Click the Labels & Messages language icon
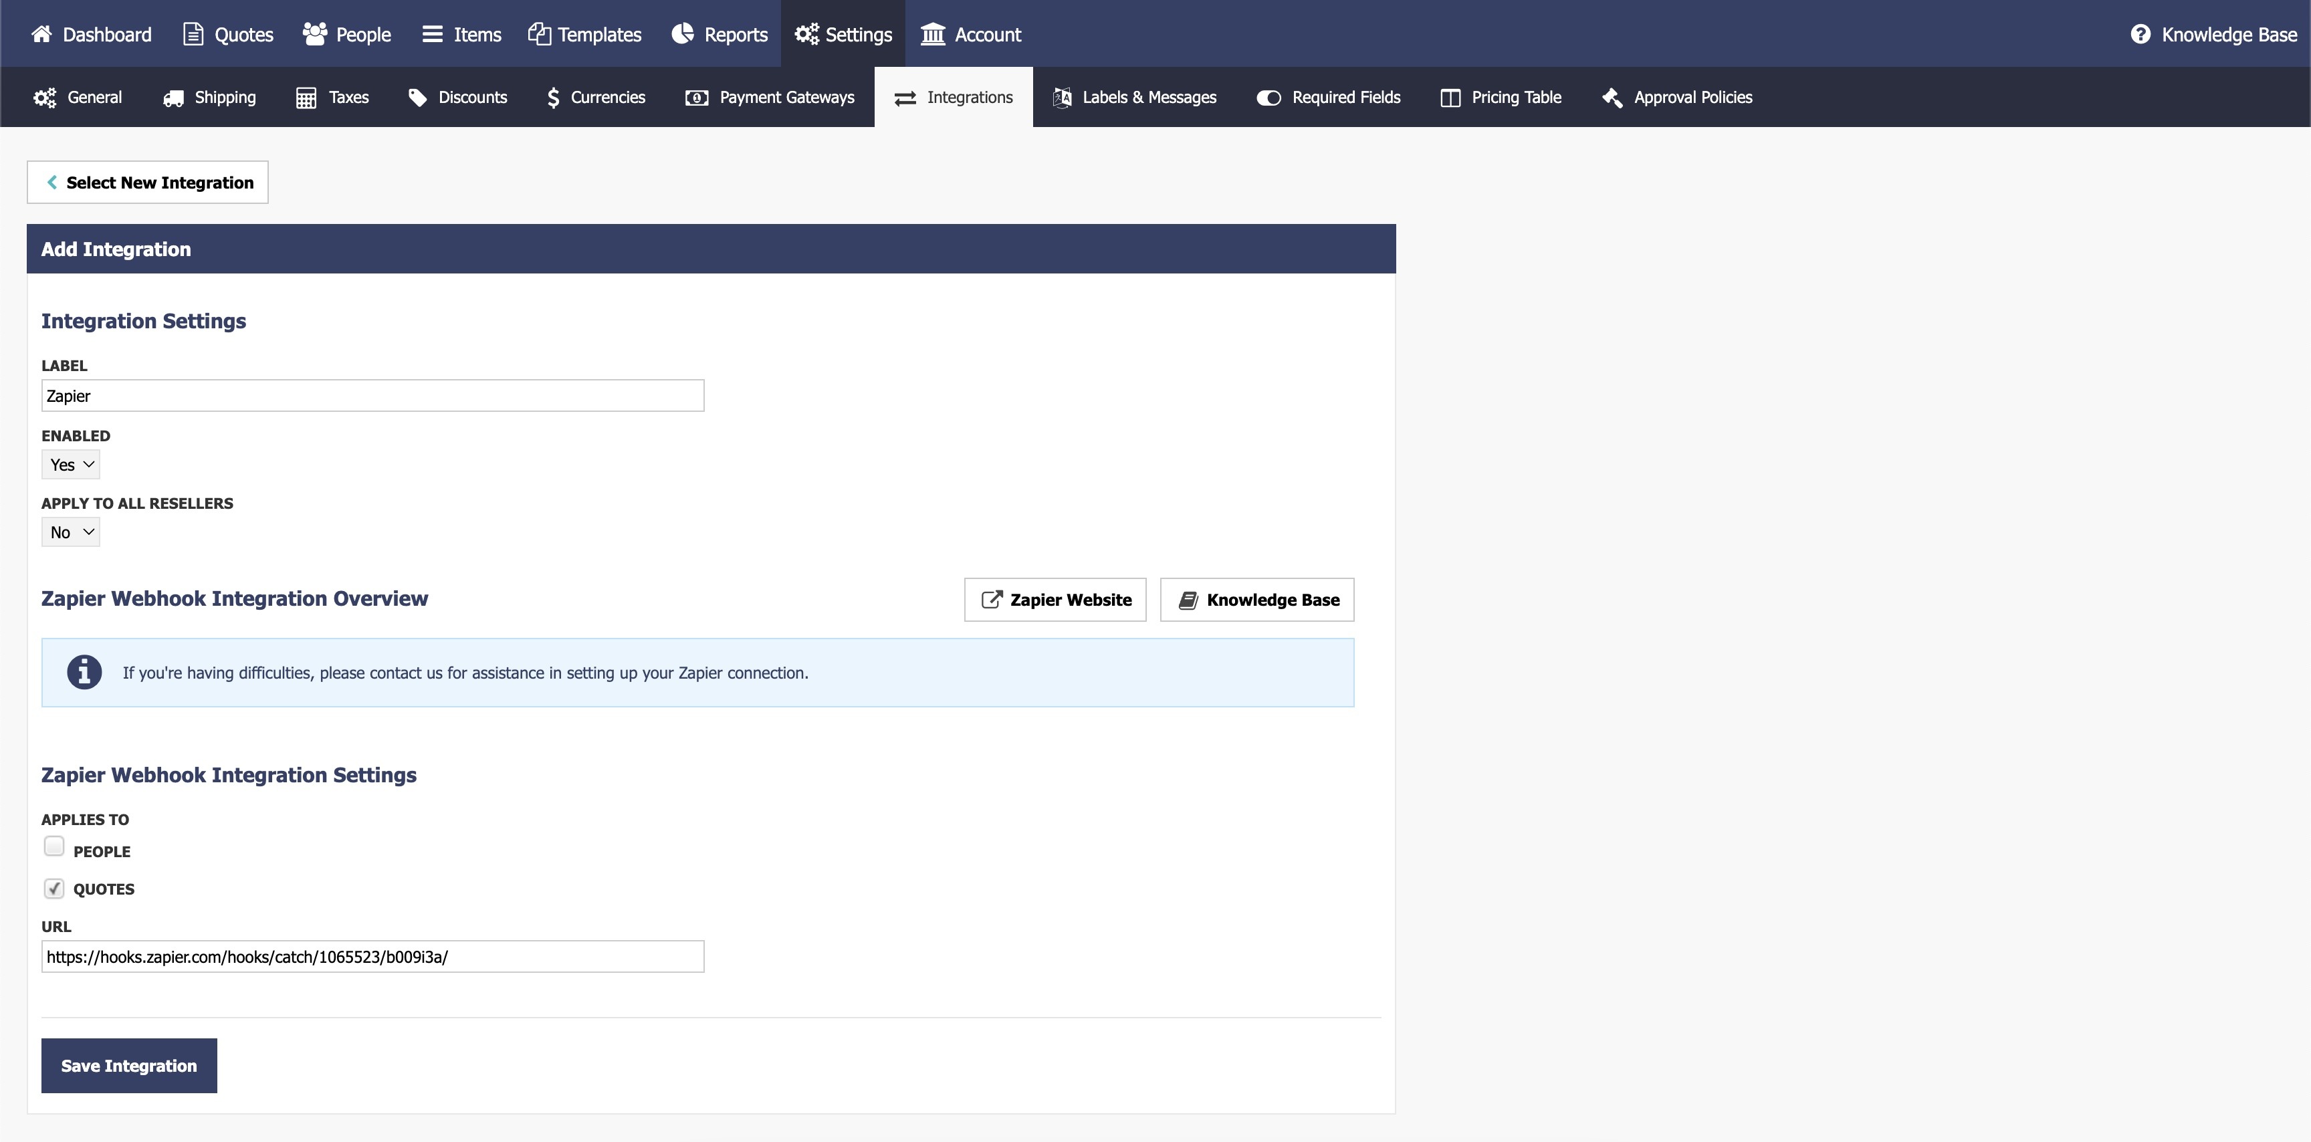Viewport: 2311px width, 1142px height. coord(1062,97)
